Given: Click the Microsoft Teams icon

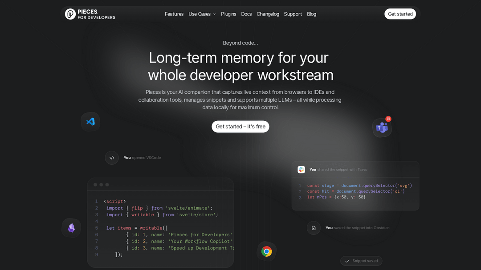Looking at the screenshot, I should 382,127.
